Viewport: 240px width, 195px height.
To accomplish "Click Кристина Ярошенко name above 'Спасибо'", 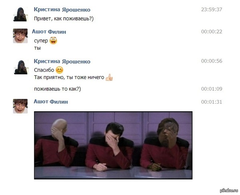I will point(62,61).
